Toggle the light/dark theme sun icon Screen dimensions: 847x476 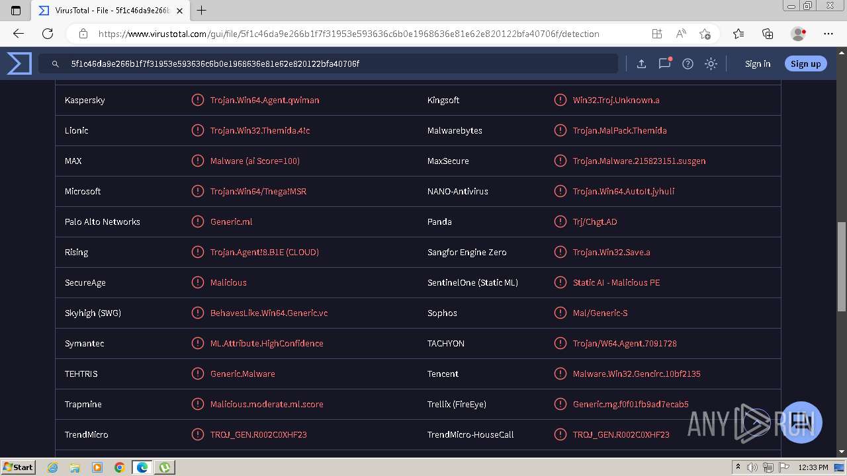tap(711, 64)
